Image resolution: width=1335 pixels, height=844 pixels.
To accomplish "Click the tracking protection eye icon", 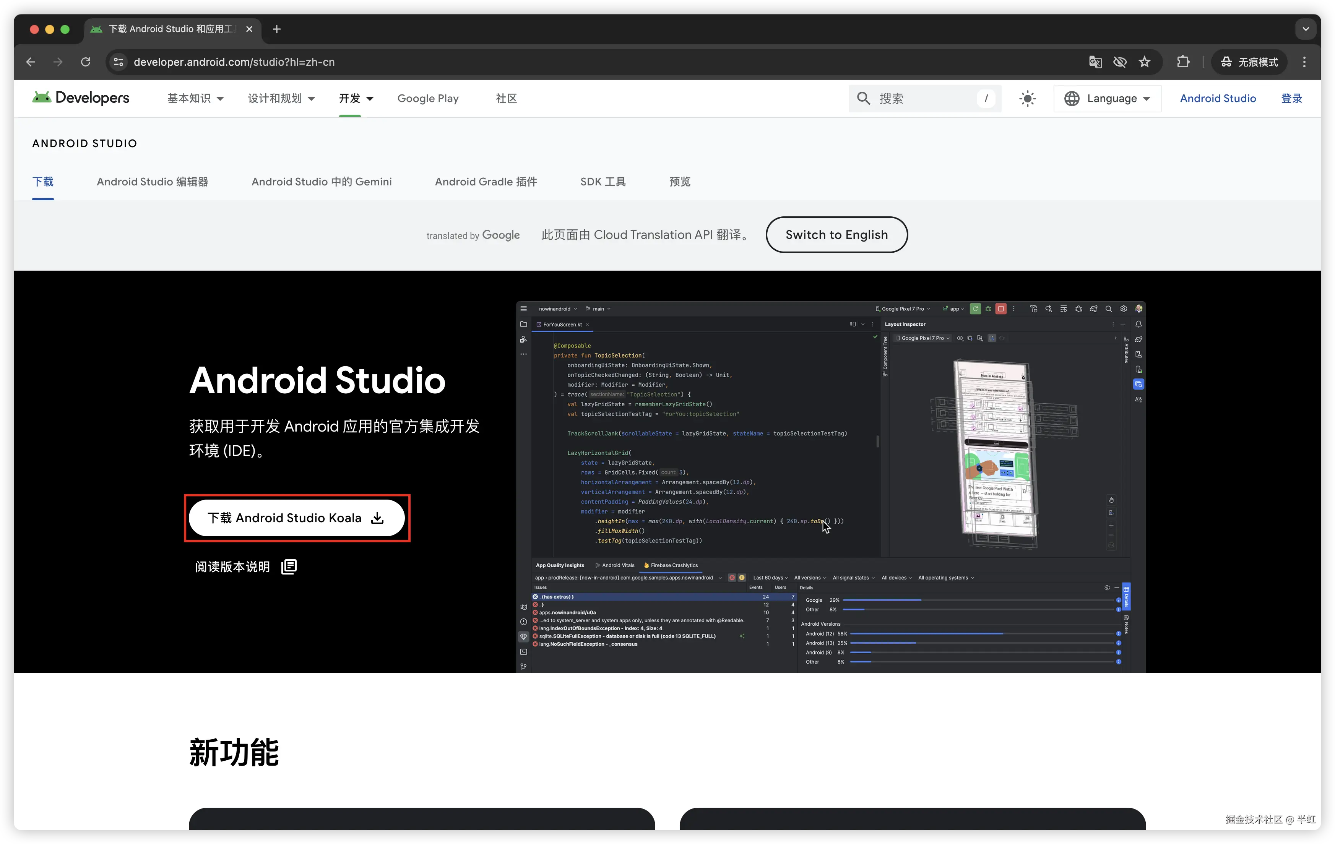I will click(1120, 62).
